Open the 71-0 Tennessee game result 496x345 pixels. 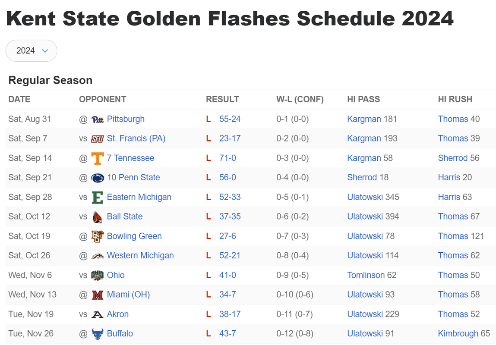pos(228,158)
